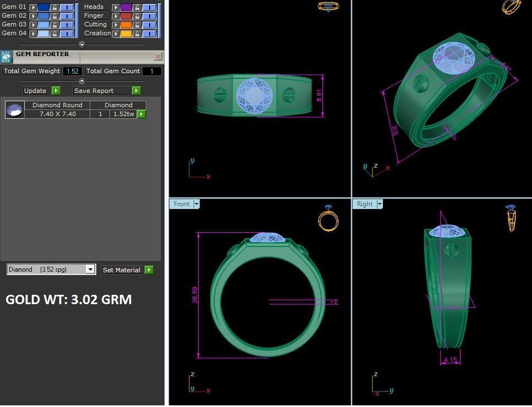This screenshot has height=407, width=532.
Task: Click the lock icon for Heads layer
Action: pyautogui.click(x=137, y=7)
